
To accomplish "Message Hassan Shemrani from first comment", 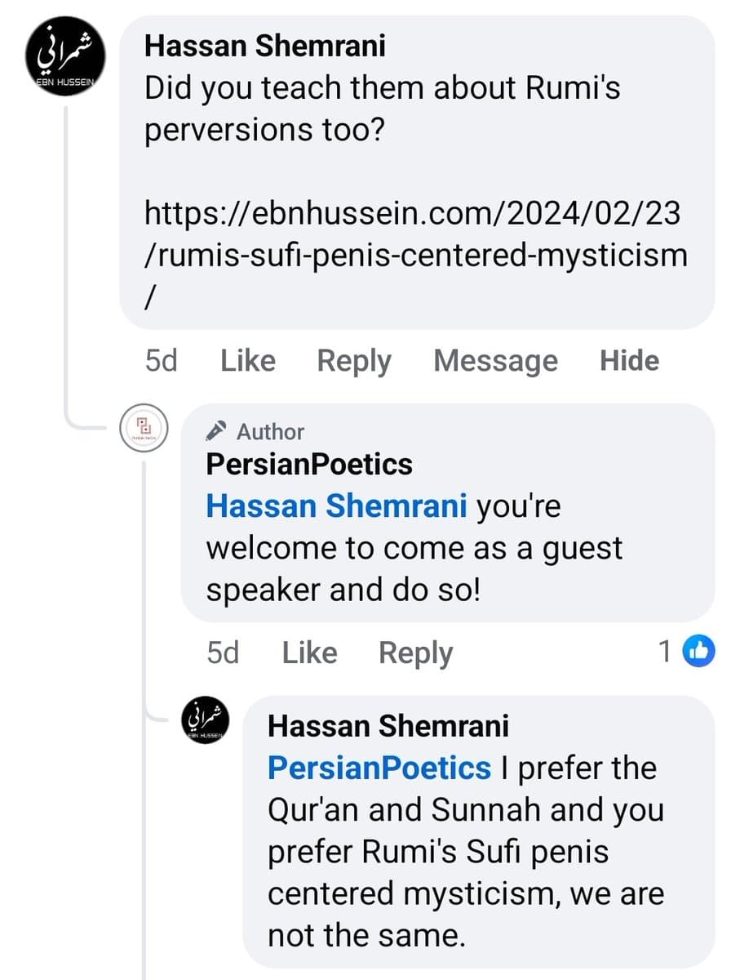I will (x=495, y=361).
